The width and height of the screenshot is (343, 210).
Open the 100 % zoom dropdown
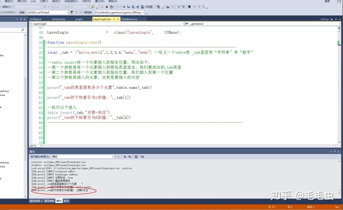35,146
